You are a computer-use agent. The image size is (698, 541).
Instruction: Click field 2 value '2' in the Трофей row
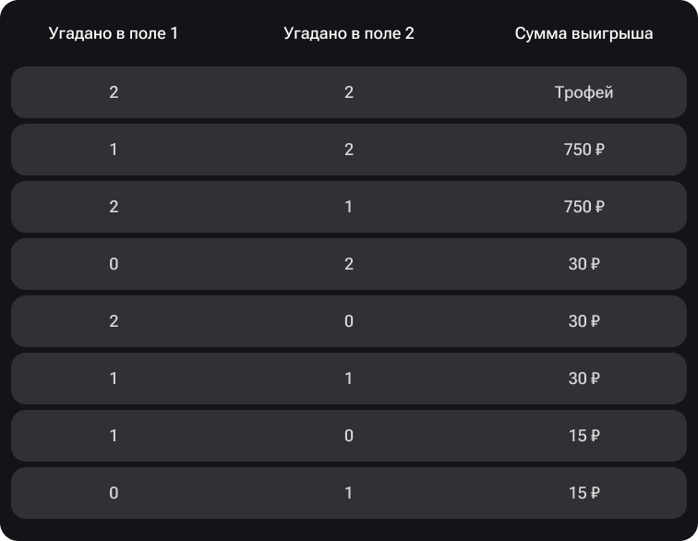(349, 92)
